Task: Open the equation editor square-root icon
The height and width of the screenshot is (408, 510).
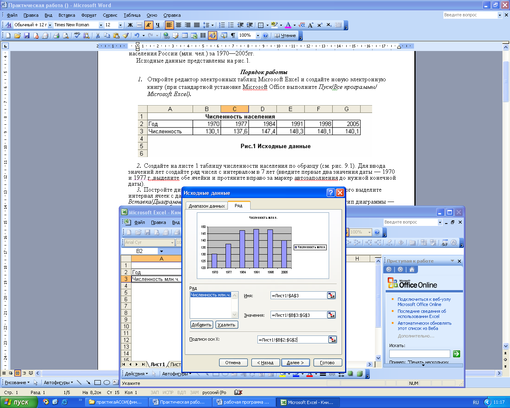Action: 302,25
